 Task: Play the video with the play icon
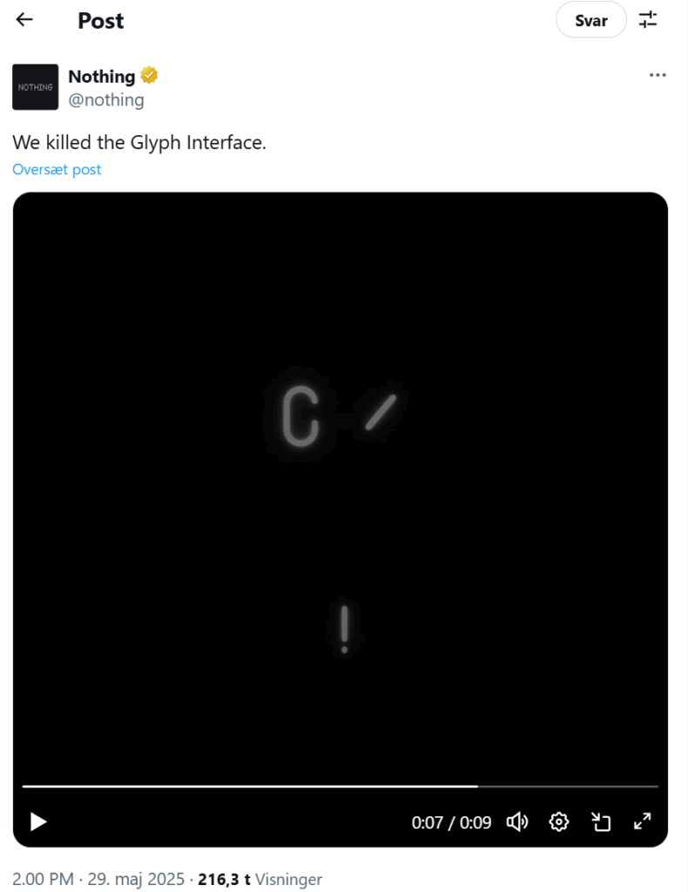38,821
